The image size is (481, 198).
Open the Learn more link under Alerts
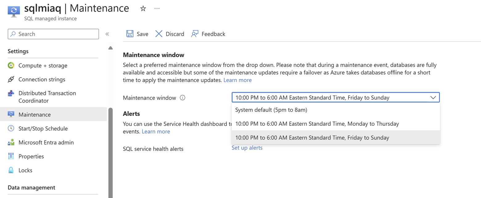pos(156,132)
